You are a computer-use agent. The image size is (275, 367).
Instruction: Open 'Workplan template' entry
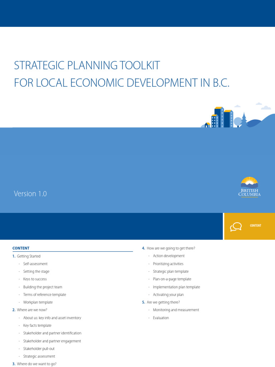coord(38,302)
